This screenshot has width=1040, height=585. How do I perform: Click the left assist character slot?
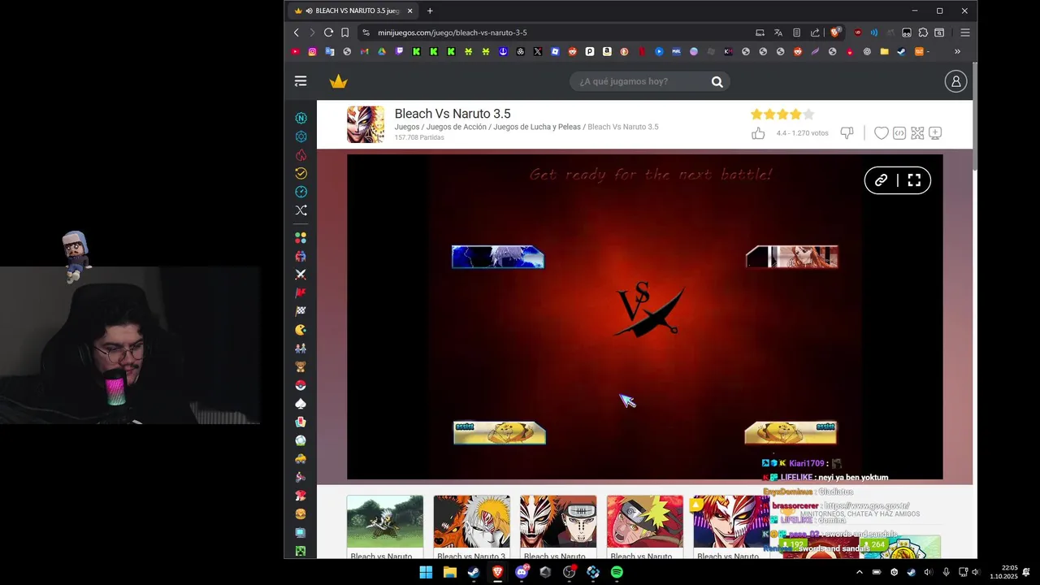(x=500, y=433)
